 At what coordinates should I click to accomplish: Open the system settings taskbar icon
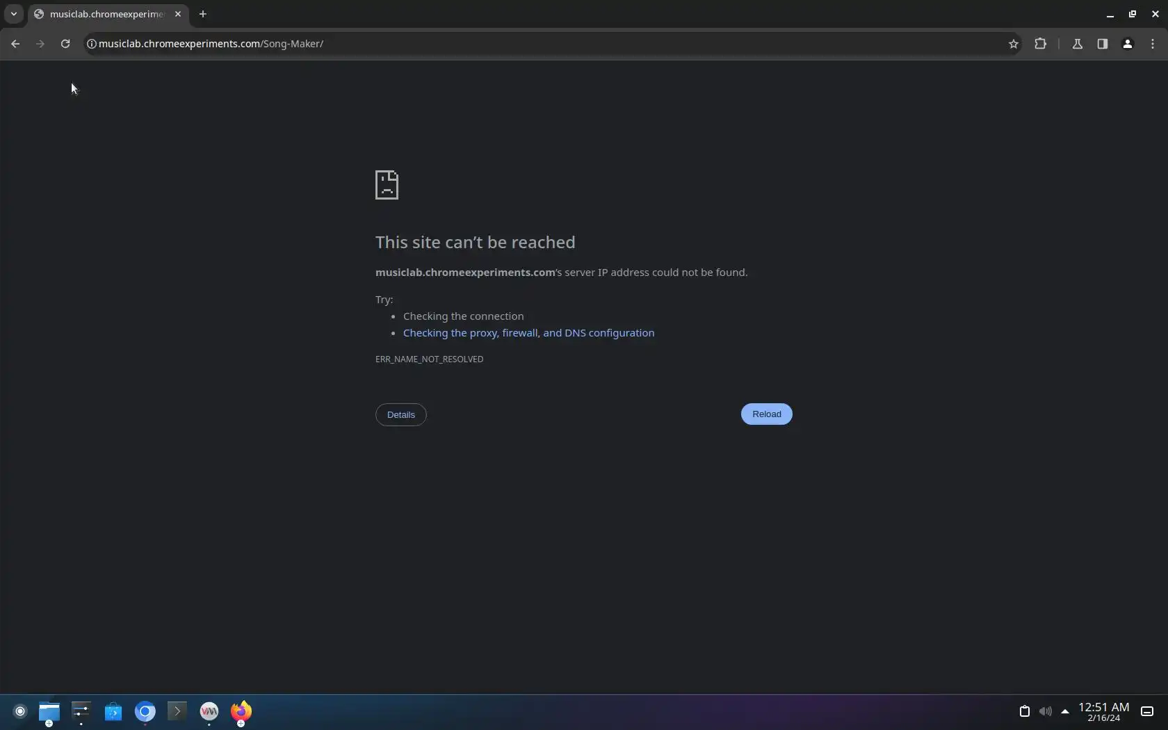coord(81,711)
